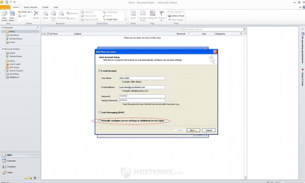Click the Folder List icon at pane bottom
The height and width of the screenshot is (183, 305).
[x=30, y=178]
